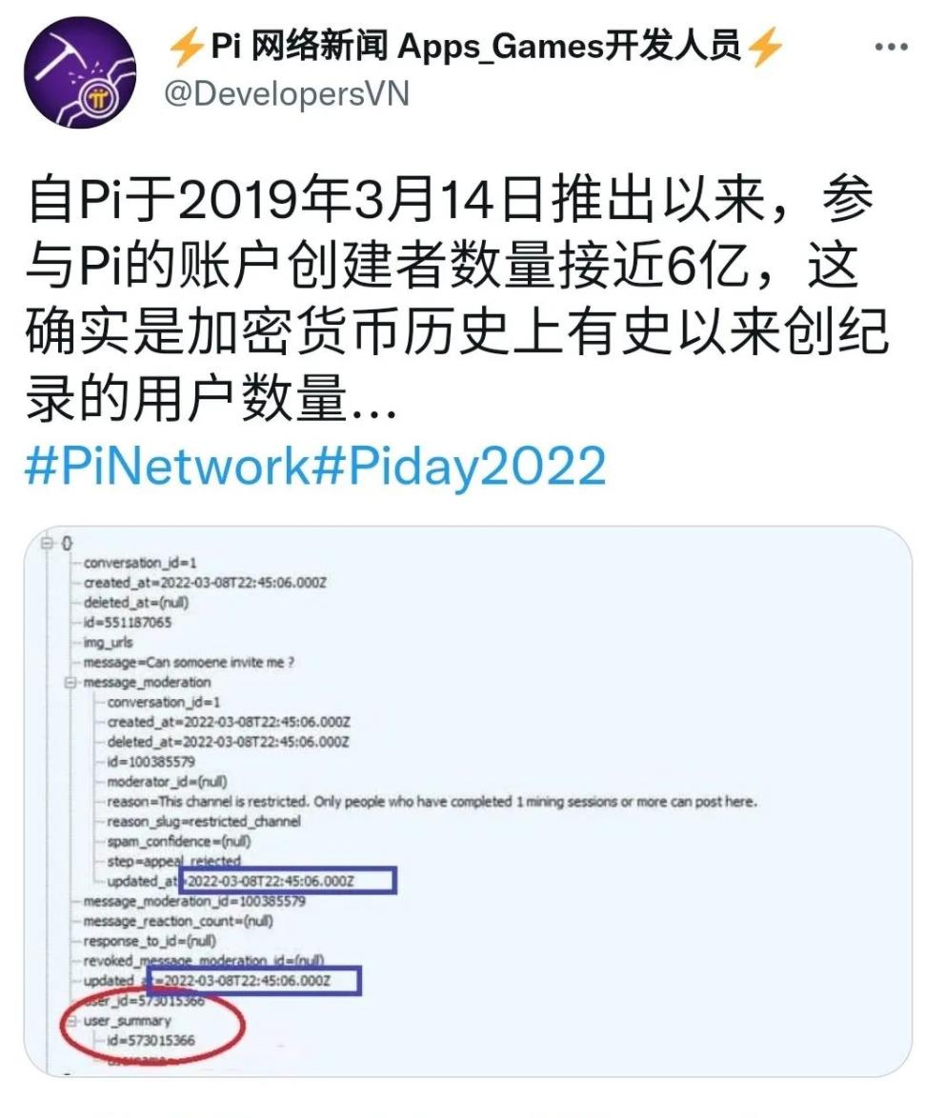This screenshot has width=925, height=1118.
Task: Open the tweet's three-dot more menu
Action: coord(891,48)
